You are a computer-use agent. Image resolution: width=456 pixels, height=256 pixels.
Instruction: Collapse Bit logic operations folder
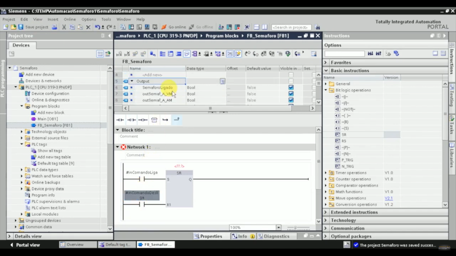[326, 90]
